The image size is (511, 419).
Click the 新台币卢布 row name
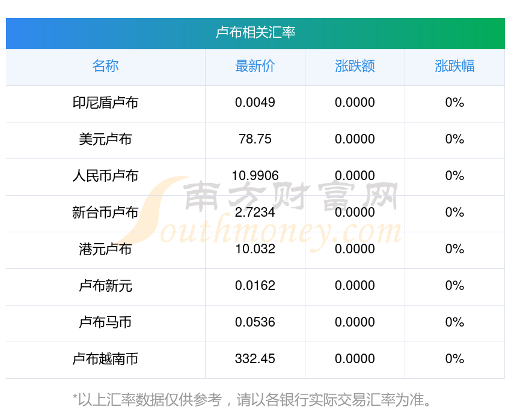click(x=105, y=213)
